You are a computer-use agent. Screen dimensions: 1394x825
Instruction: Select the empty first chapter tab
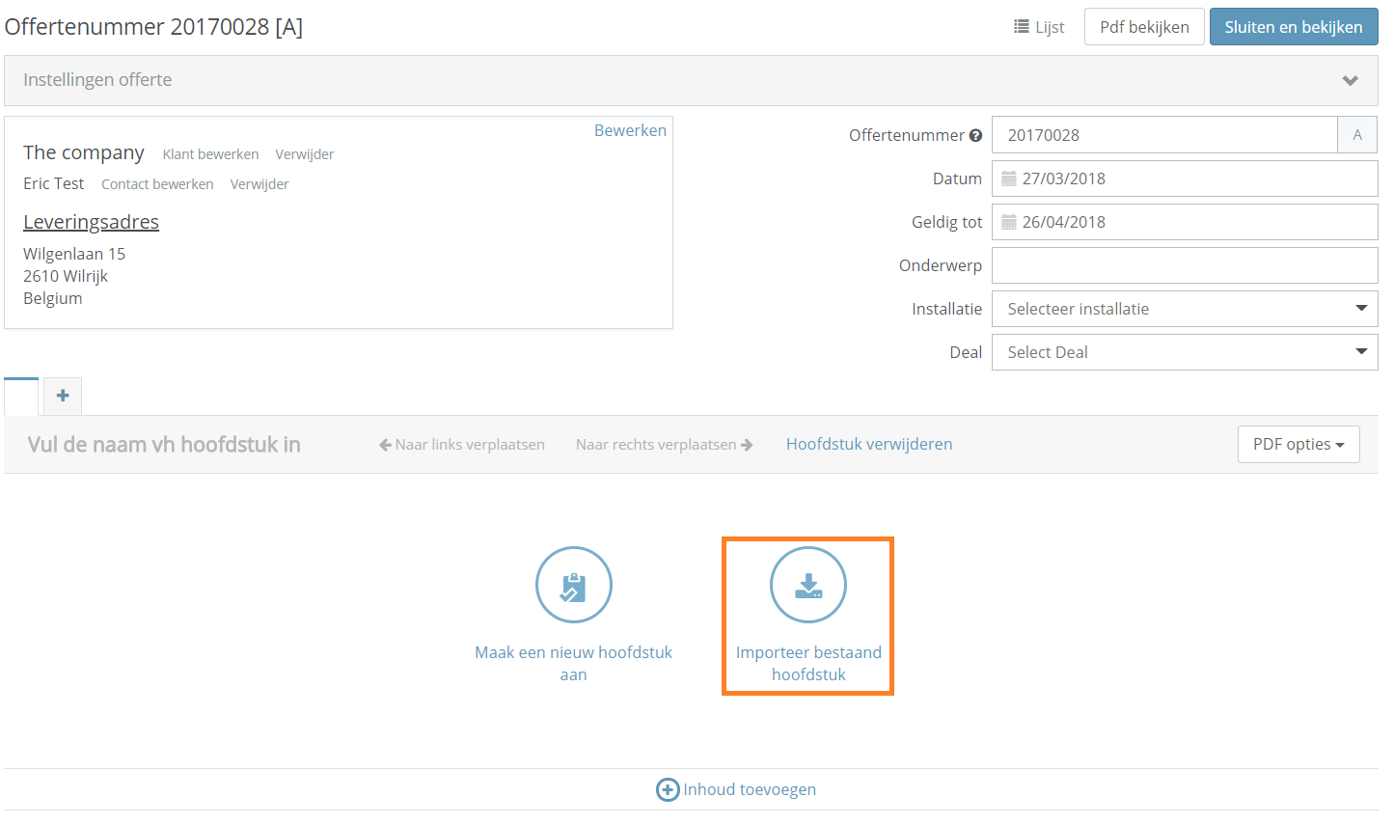21,397
